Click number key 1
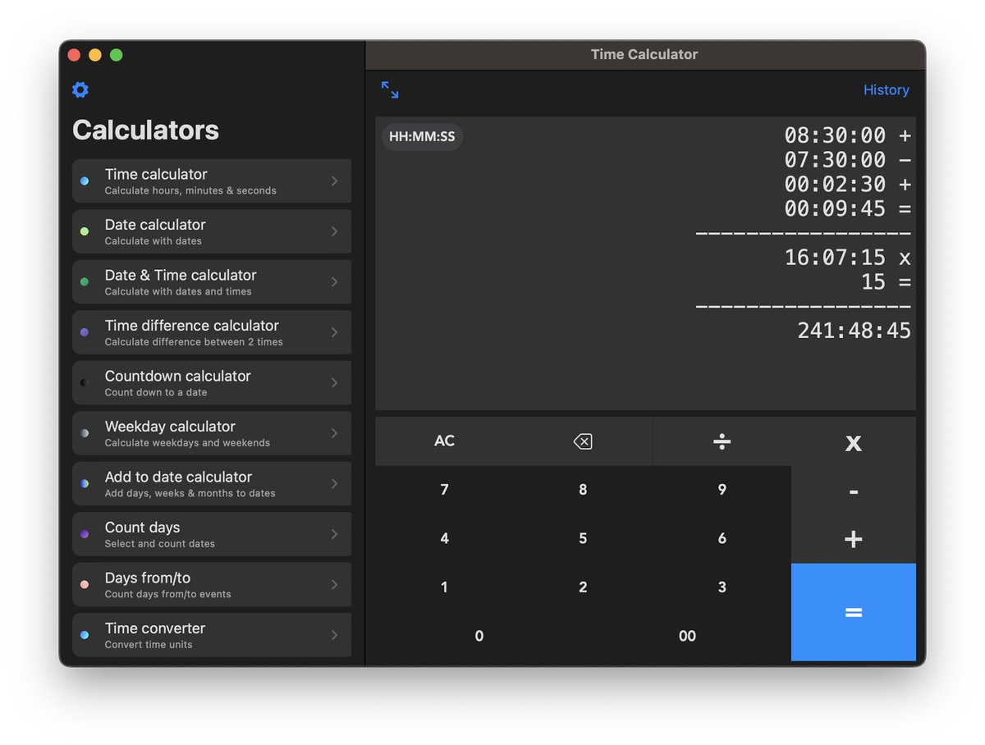985x745 pixels. point(444,587)
